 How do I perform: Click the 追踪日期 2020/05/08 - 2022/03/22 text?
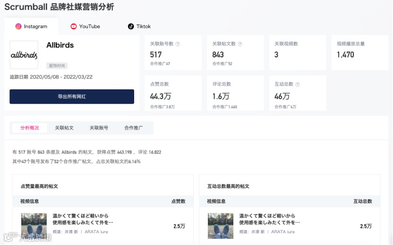tap(51, 77)
